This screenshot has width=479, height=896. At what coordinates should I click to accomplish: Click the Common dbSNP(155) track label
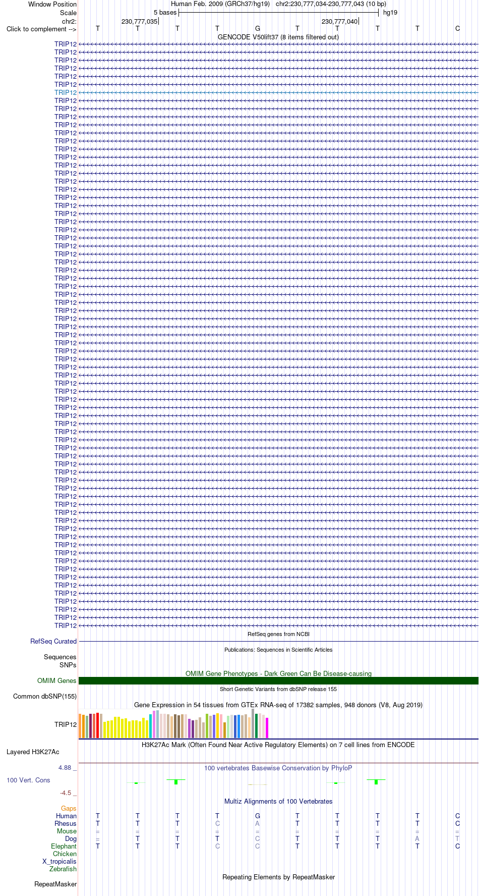(x=45, y=696)
